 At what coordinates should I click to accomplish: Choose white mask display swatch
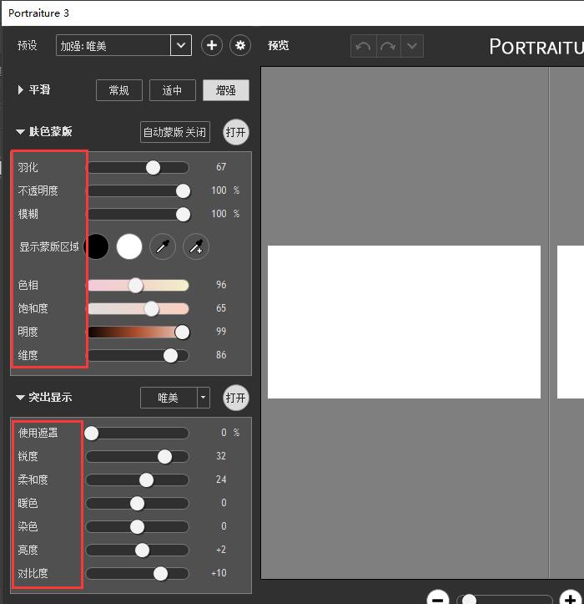pos(129,246)
